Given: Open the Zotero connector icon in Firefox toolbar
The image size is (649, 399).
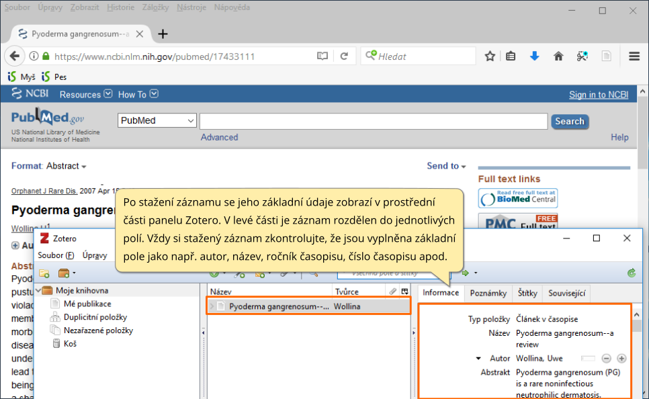Looking at the screenshot, I should [x=582, y=56].
